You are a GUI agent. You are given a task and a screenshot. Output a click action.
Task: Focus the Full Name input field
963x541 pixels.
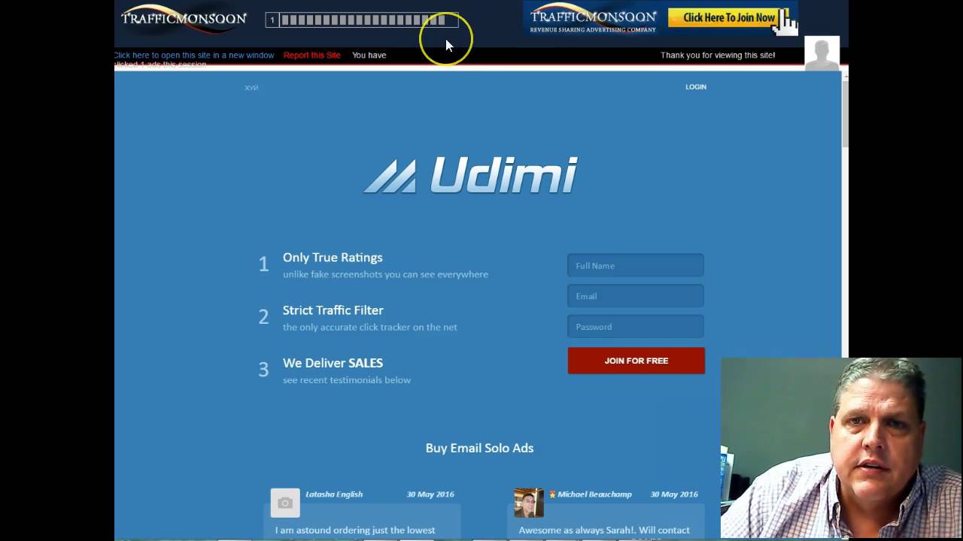(x=636, y=265)
